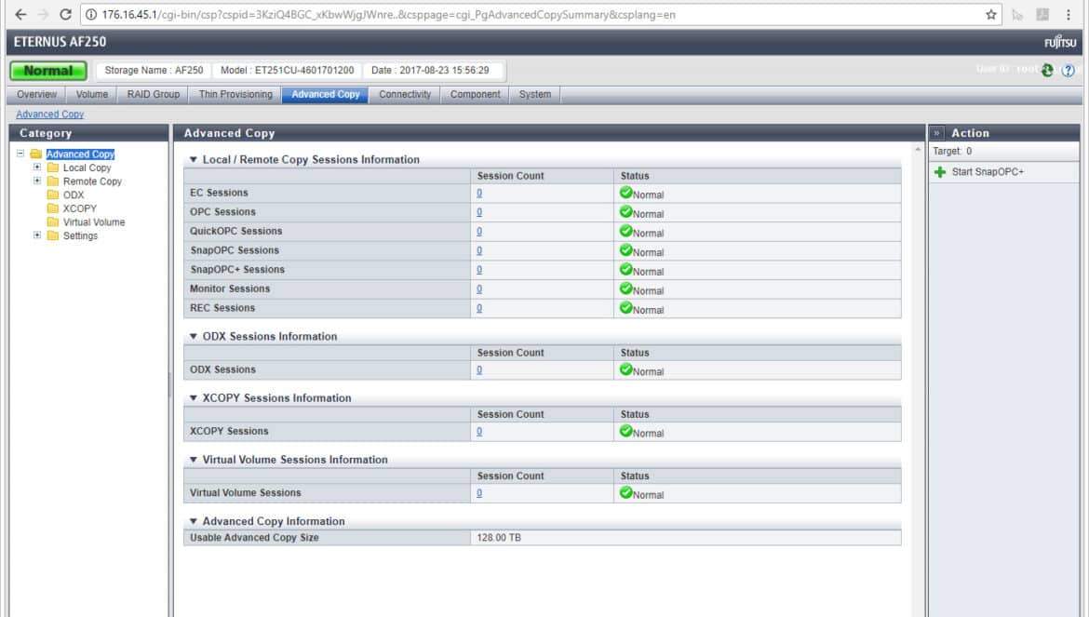This screenshot has width=1089, height=617.
Task: Open the EC Sessions count link
Action: pos(479,193)
